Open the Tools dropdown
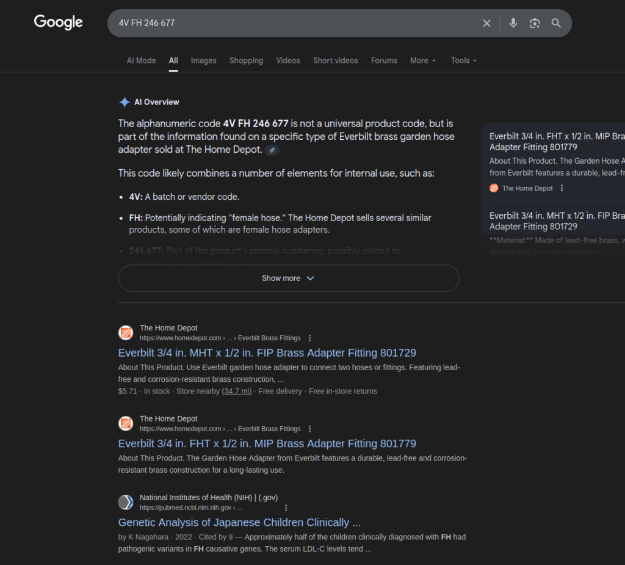This screenshot has width=625, height=565. (x=464, y=60)
